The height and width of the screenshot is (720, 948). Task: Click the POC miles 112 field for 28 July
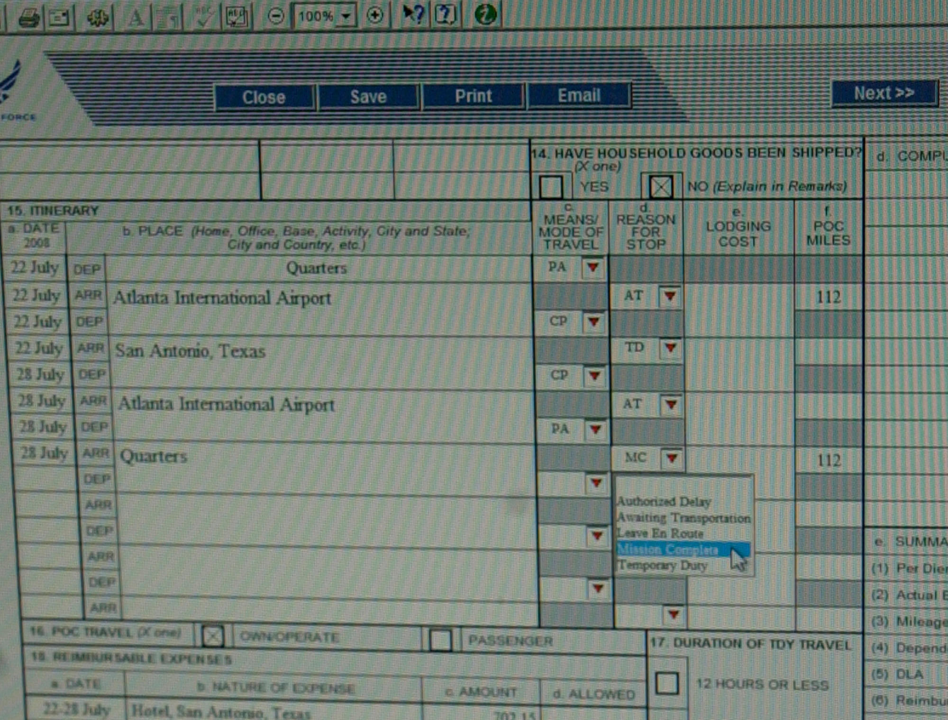coord(829,460)
